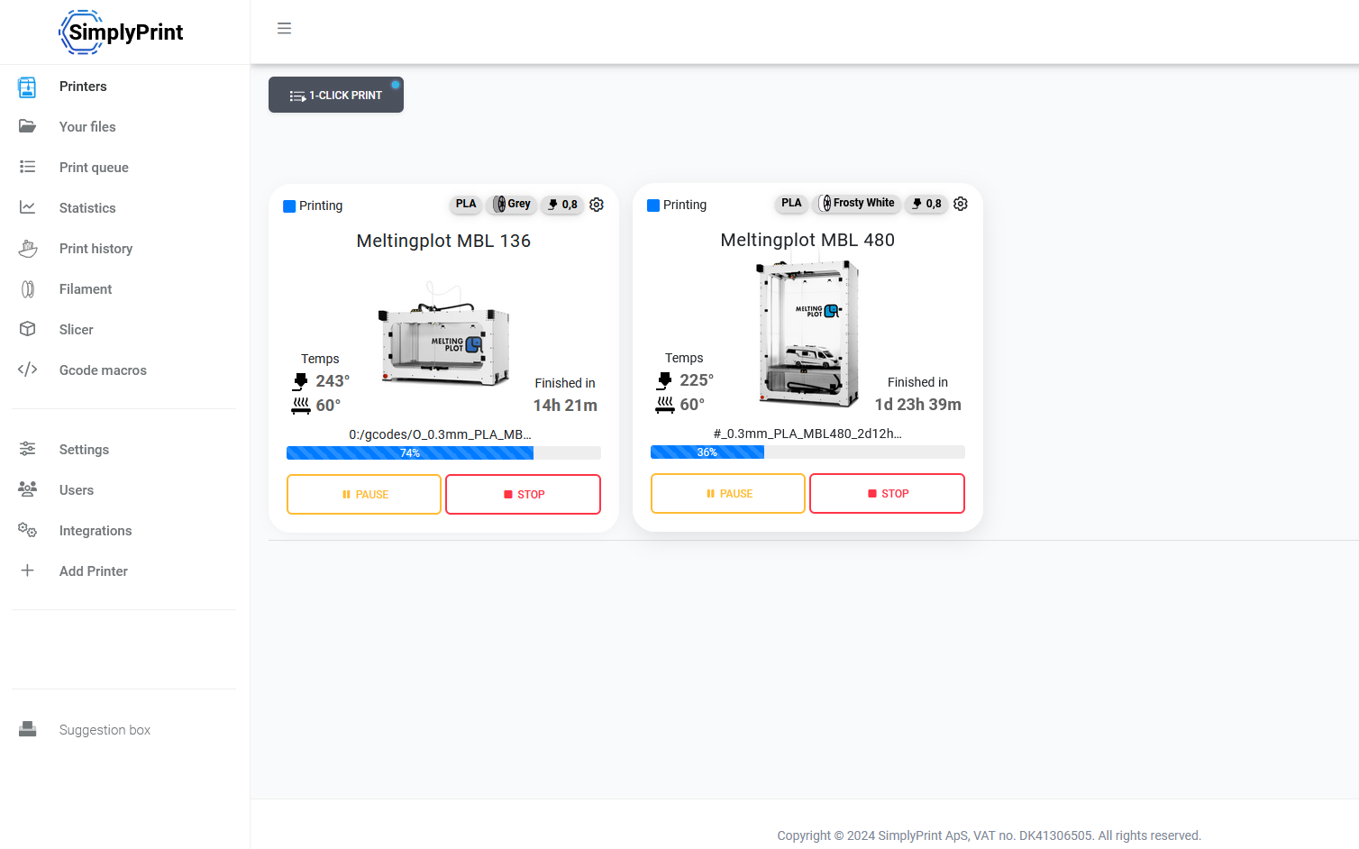The image size is (1359, 849).
Task: Click the Meltingplot MBL 480 title
Action: (x=807, y=240)
